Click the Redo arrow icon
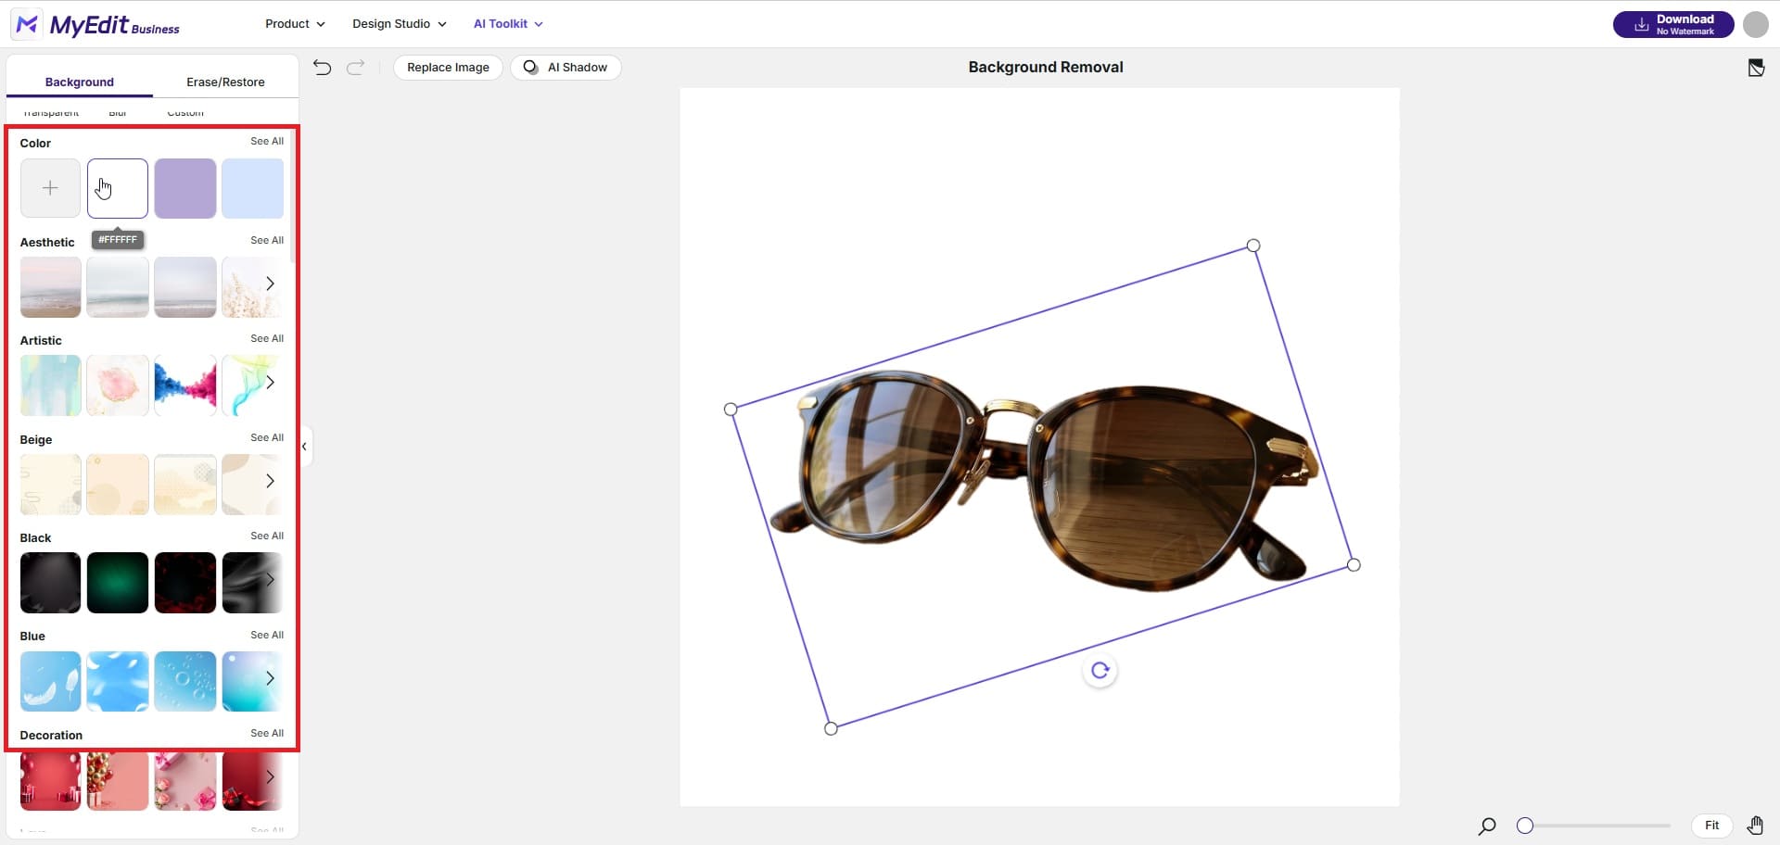Screen dimensions: 1780x845 (x=355, y=67)
